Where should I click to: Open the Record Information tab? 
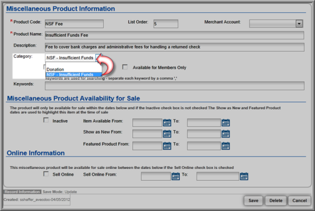pyautogui.click(x=22, y=192)
